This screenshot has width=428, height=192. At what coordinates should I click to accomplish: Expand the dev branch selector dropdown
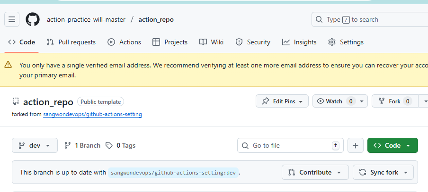35,145
